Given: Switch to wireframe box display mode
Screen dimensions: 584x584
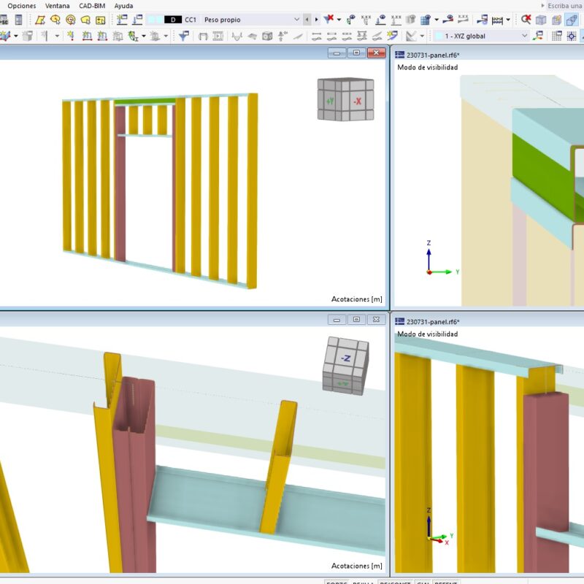Looking at the screenshot, I should click(541, 20).
